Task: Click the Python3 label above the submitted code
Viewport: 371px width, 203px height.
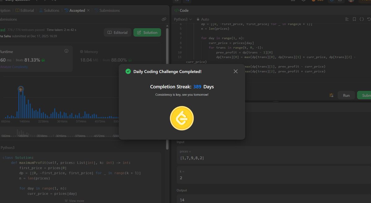Action: [7, 148]
